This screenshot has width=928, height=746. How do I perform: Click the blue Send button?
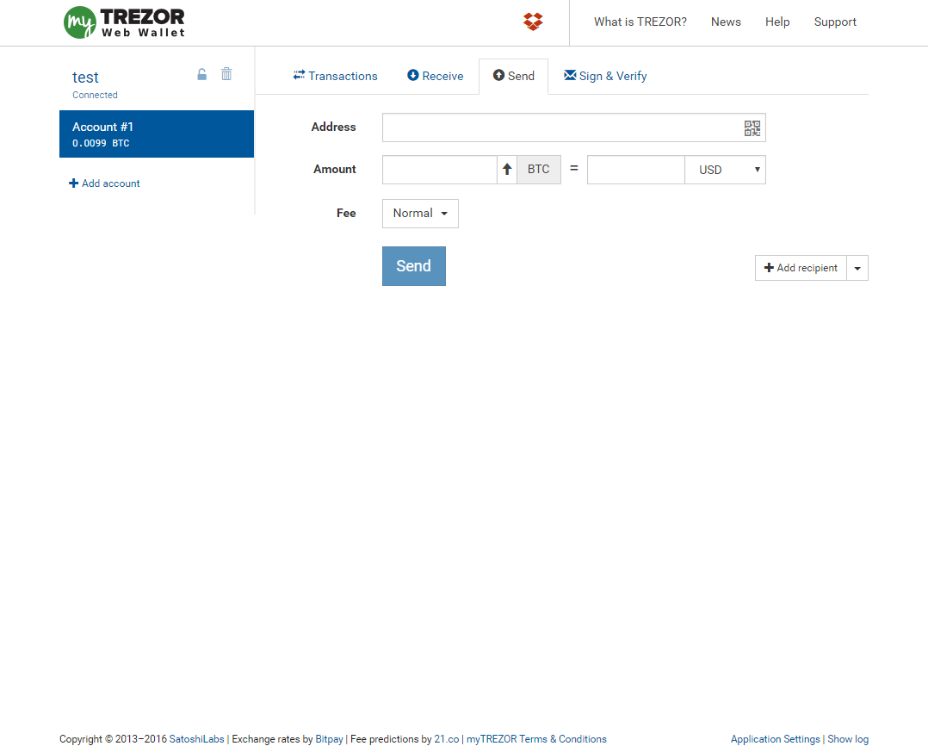tap(414, 266)
